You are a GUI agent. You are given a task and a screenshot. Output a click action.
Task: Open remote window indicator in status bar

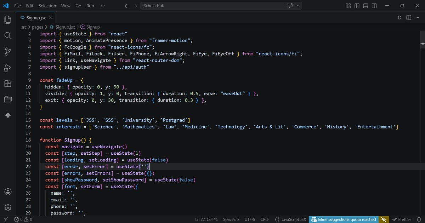[6, 219]
